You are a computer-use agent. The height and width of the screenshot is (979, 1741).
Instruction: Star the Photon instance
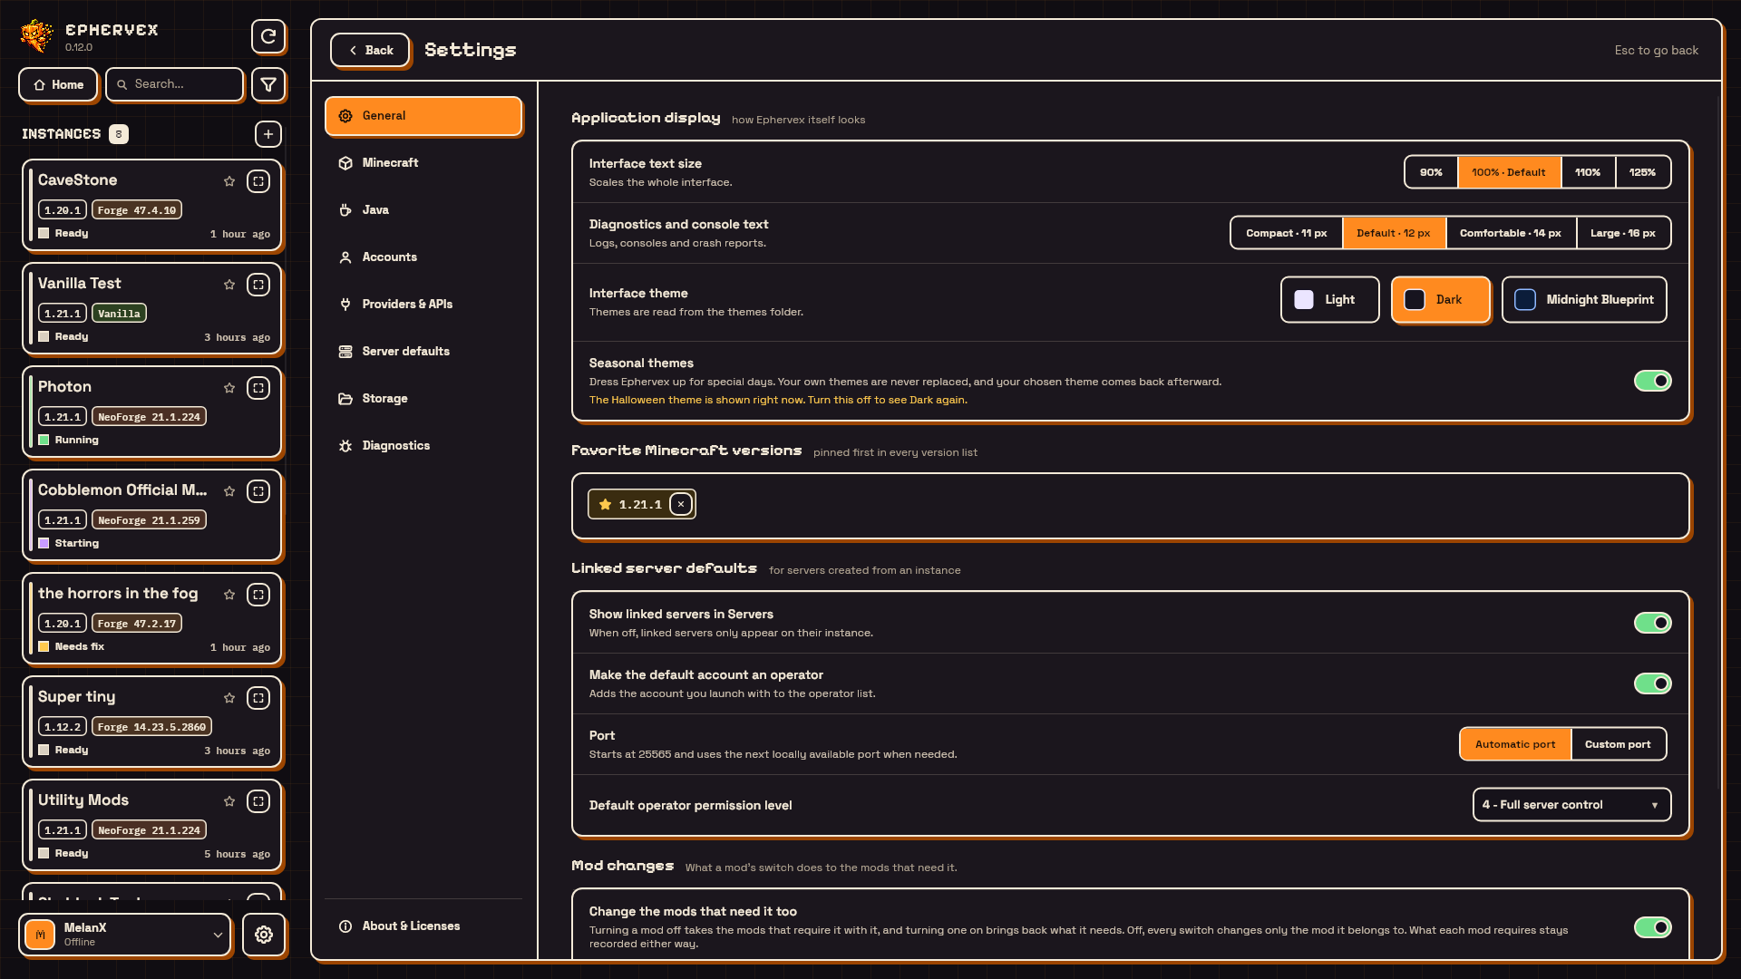click(x=229, y=388)
